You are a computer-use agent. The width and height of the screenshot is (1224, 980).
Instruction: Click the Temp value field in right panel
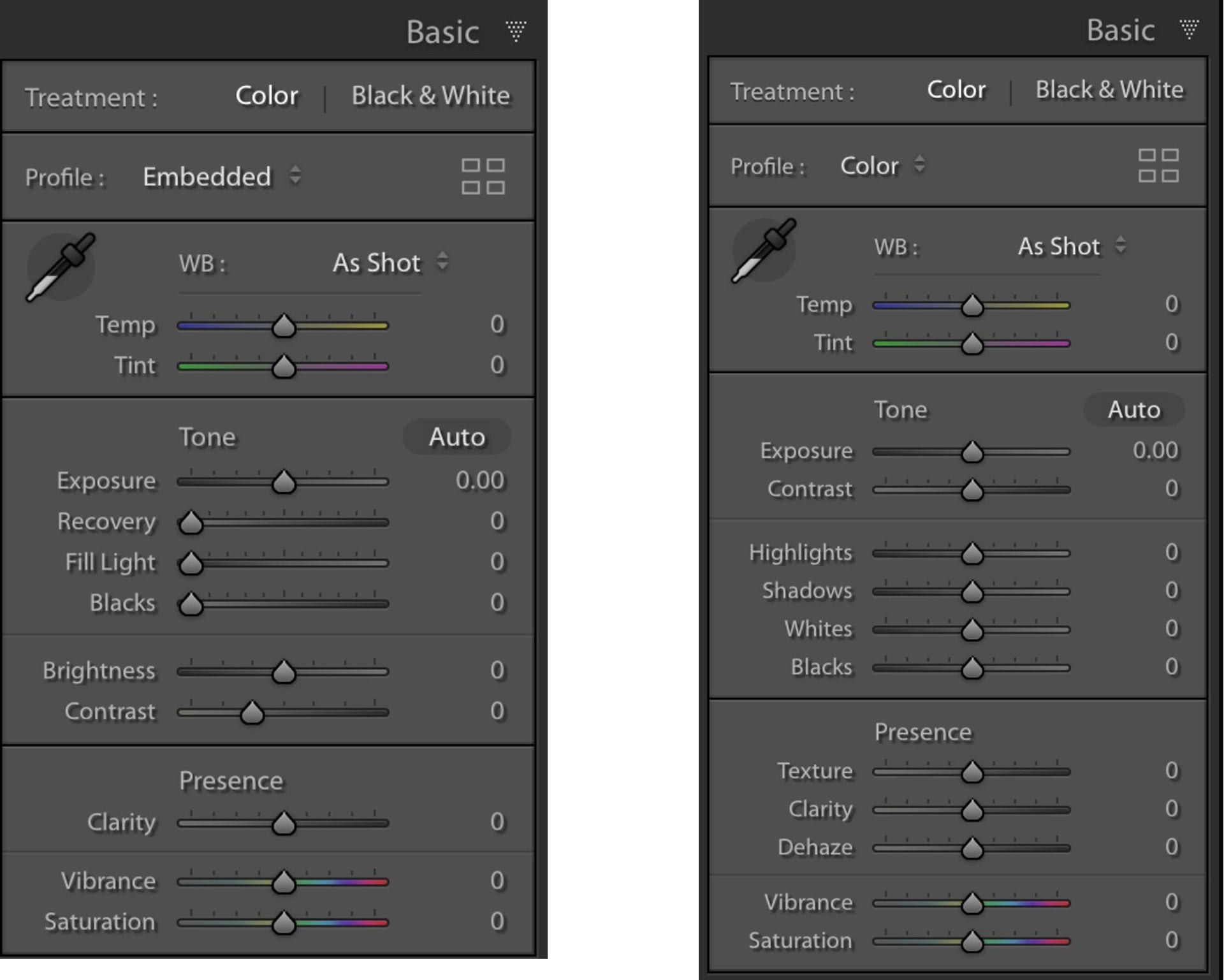pyautogui.click(x=1172, y=304)
